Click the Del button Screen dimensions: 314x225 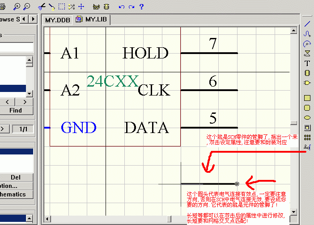click(x=16, y=177)
